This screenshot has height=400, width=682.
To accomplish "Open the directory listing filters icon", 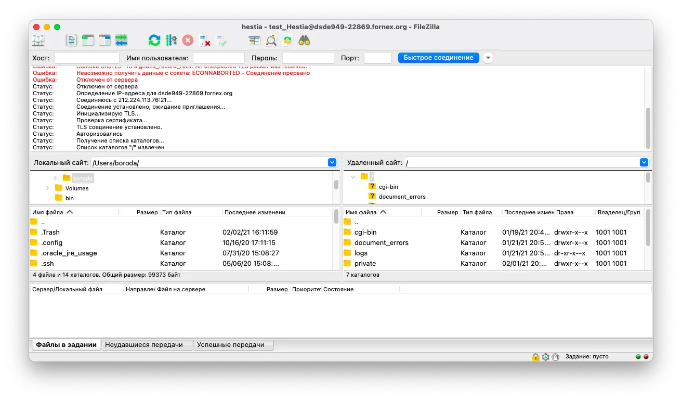I will pos(254,41).
